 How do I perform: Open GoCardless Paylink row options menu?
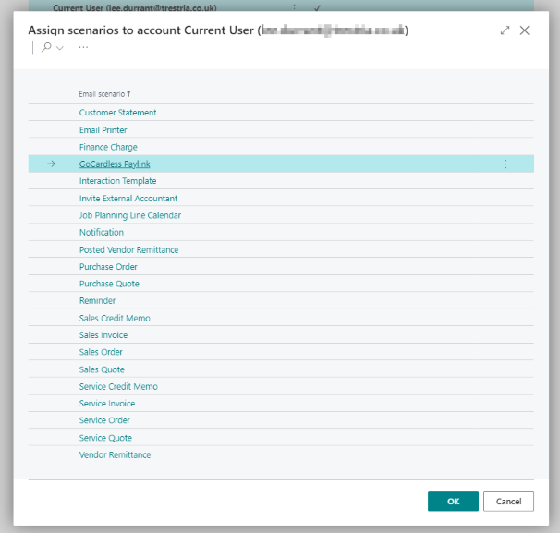[x=505, y=164]
